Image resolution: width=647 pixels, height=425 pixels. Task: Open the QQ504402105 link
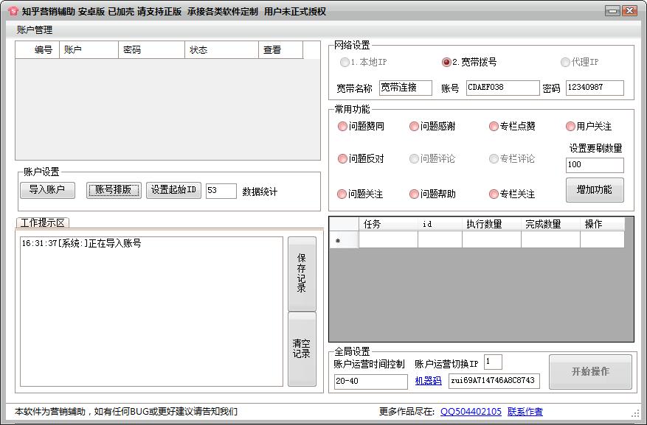click(x=471, y=412)
